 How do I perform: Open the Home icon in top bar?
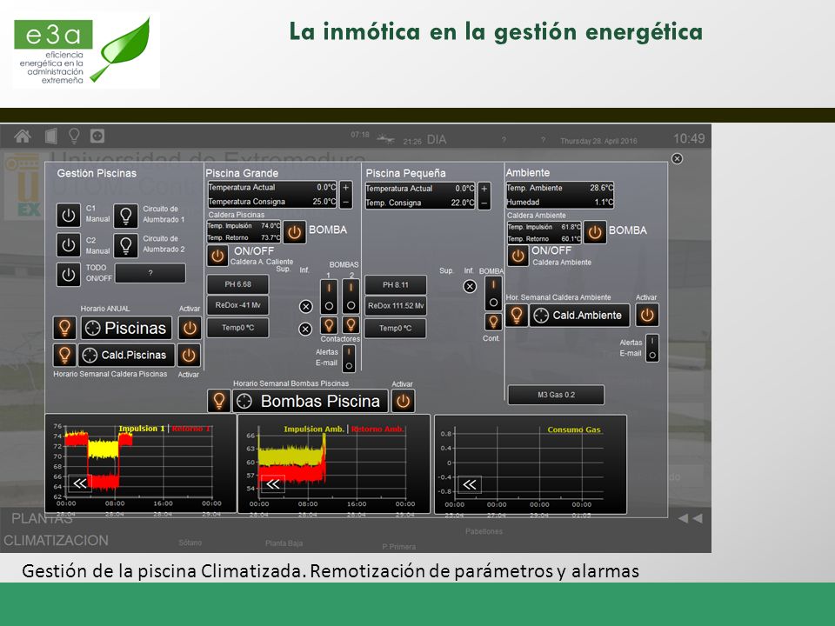(x=23, y=137)
